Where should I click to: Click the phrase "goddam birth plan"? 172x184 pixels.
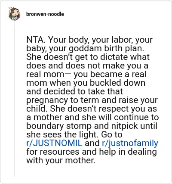tap(106, 49)
